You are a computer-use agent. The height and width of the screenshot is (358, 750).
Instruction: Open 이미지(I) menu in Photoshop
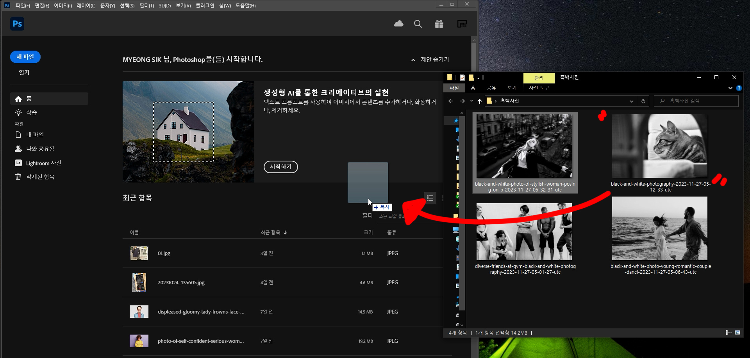pyautogui.click(x=63, y=5)
